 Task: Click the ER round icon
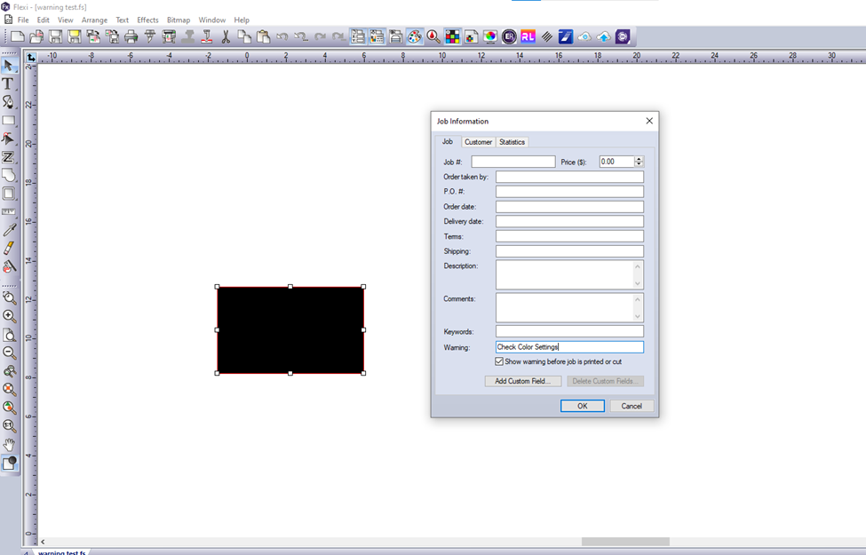[x=509, y=37]
